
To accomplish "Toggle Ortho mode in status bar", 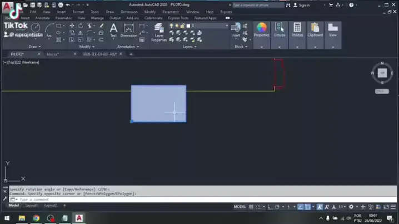I will [270, 207].
